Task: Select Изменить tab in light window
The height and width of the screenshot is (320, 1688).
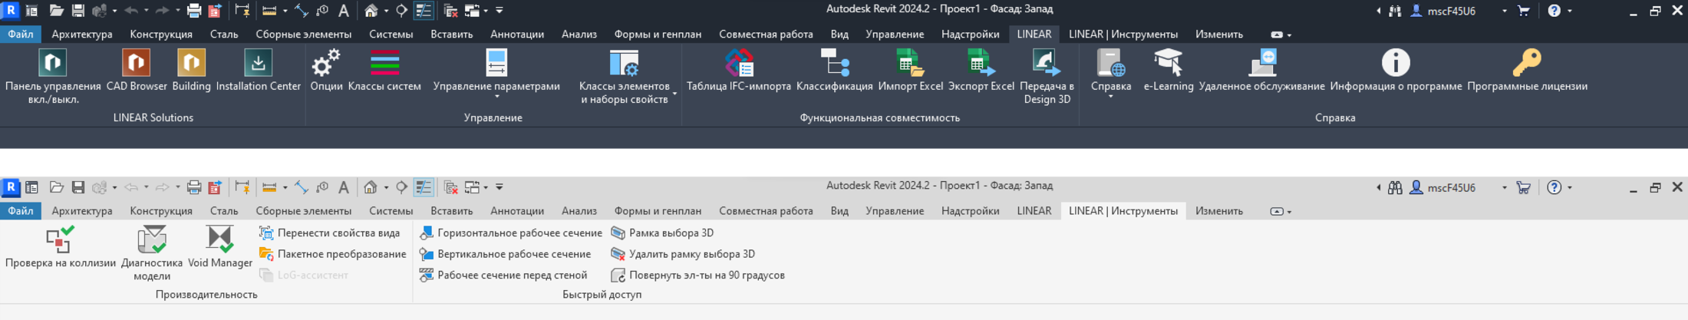Action: tap(1219, 211)
